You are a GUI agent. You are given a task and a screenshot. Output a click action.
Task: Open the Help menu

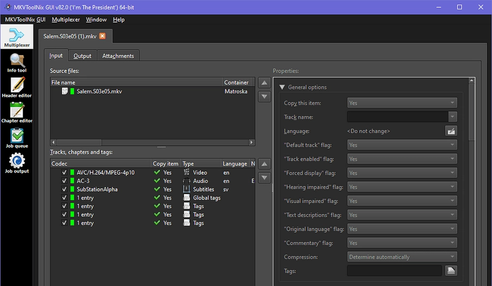point(119,20)
